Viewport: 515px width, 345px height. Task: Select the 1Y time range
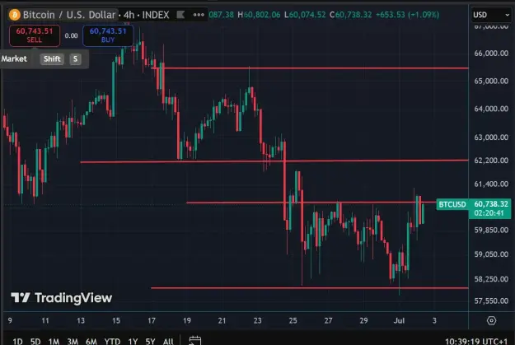pos(133,342)
